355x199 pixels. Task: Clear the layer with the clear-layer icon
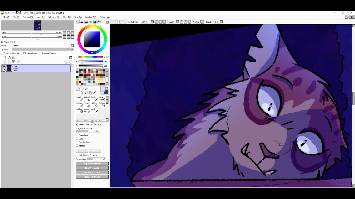[14, 62]
